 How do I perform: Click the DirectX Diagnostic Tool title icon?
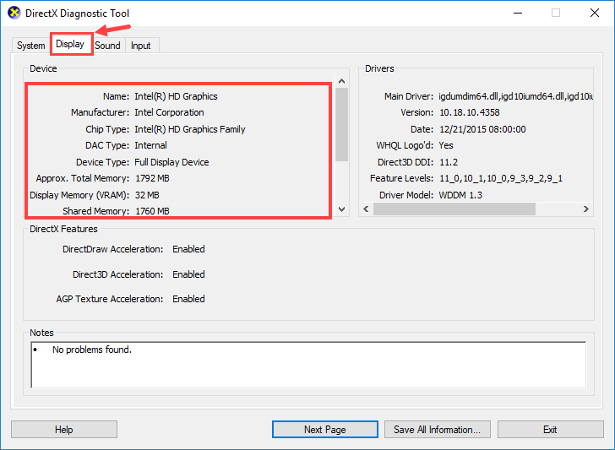[x=14, y=13]
